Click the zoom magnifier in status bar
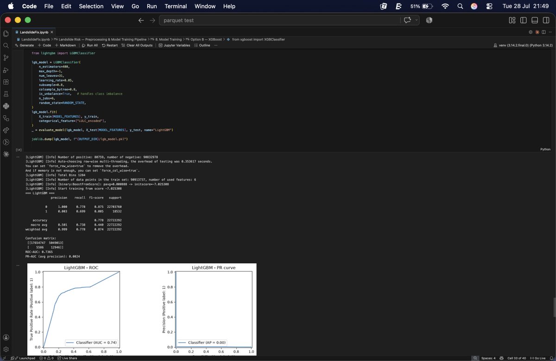556x361 pixels. pos(474,358)
